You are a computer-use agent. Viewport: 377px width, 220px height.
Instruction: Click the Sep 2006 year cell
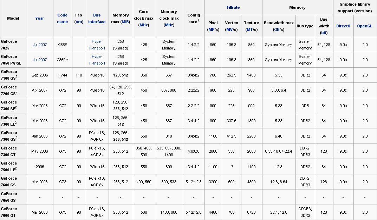(x=40, y=75)
